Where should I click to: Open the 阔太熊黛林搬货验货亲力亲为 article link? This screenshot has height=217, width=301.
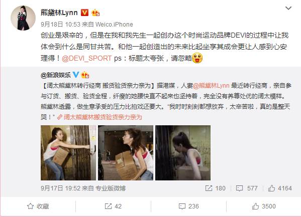coord(100,117)
